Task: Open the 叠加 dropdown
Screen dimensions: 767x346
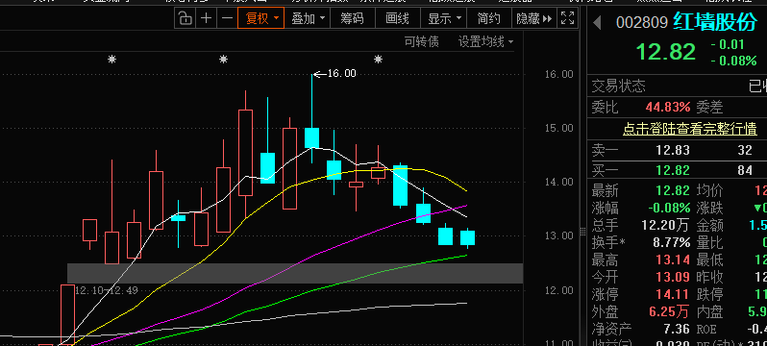Action: point(308,18)
